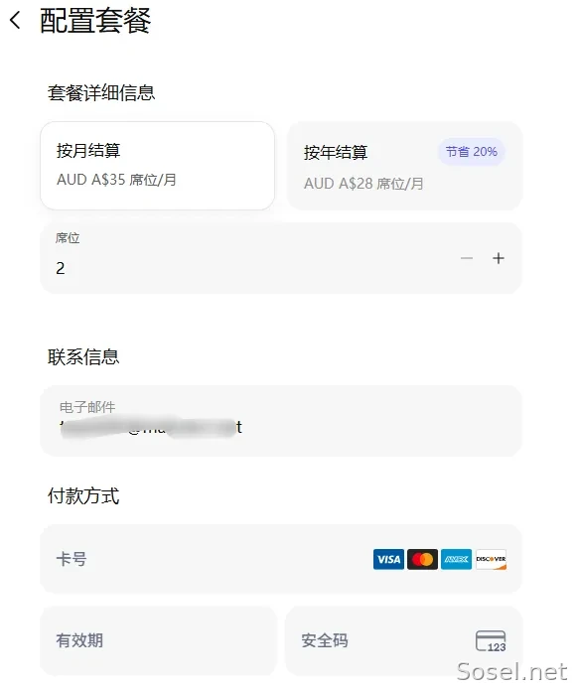Image resolution: width=575 pixels, height=689 pixels.
Task: Click the Visa card logo
Action: click(388, 559)
